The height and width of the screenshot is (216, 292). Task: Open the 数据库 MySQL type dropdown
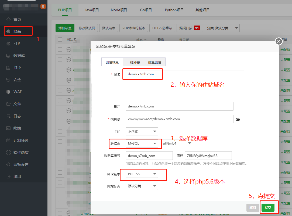[x=142, y=143]
